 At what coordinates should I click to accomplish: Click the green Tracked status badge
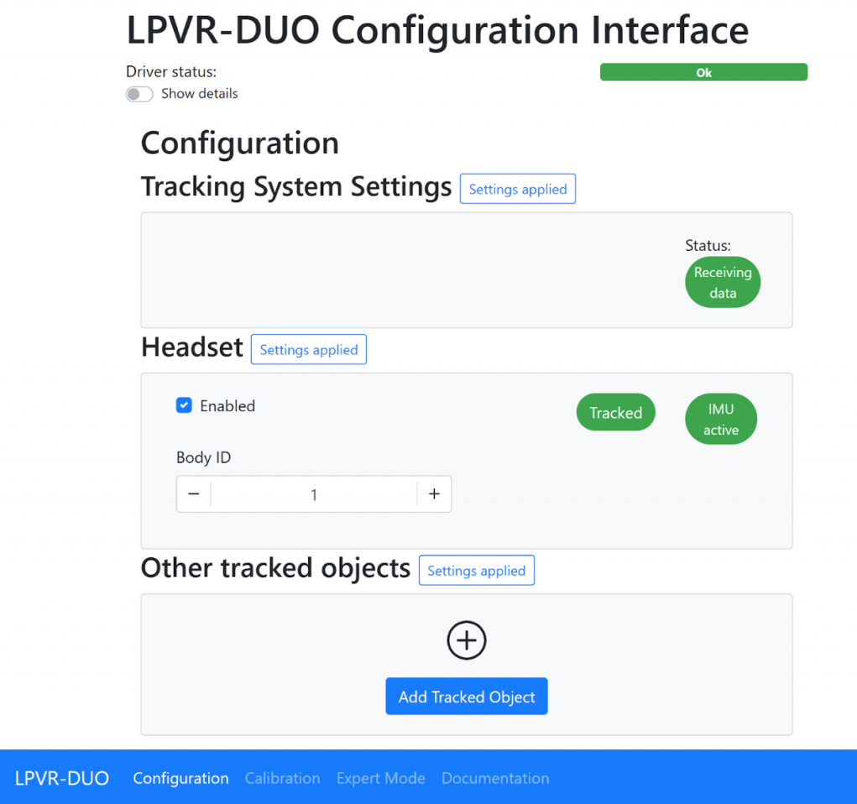616,412
